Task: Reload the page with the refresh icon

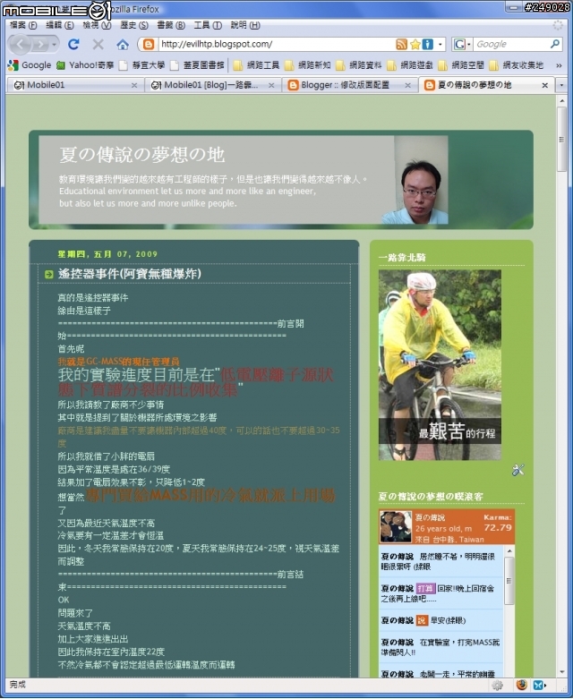Action: 73,44
